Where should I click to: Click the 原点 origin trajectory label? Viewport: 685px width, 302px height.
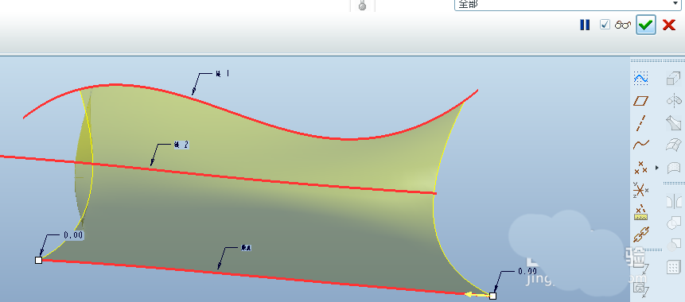click(246, 247)
